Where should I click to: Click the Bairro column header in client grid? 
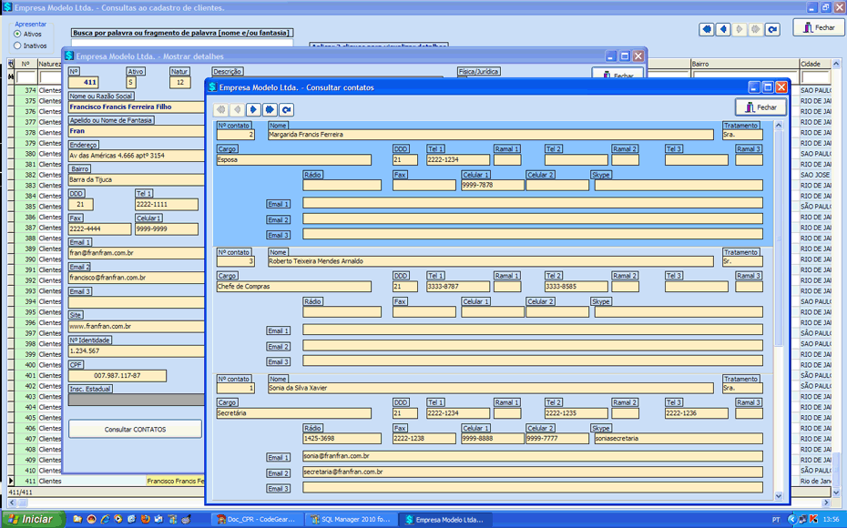[745, 64]
